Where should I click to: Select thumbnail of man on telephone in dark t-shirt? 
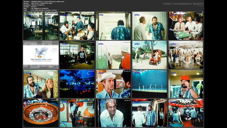tap(77, 55)
